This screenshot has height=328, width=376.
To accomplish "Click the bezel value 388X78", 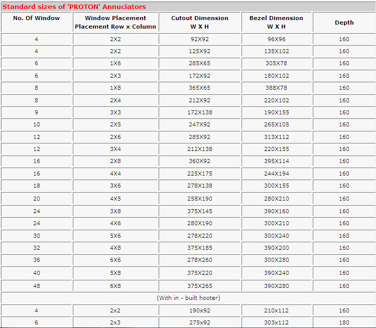I will tap(277, 88).
